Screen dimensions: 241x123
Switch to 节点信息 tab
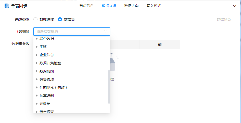pos(86,6)
